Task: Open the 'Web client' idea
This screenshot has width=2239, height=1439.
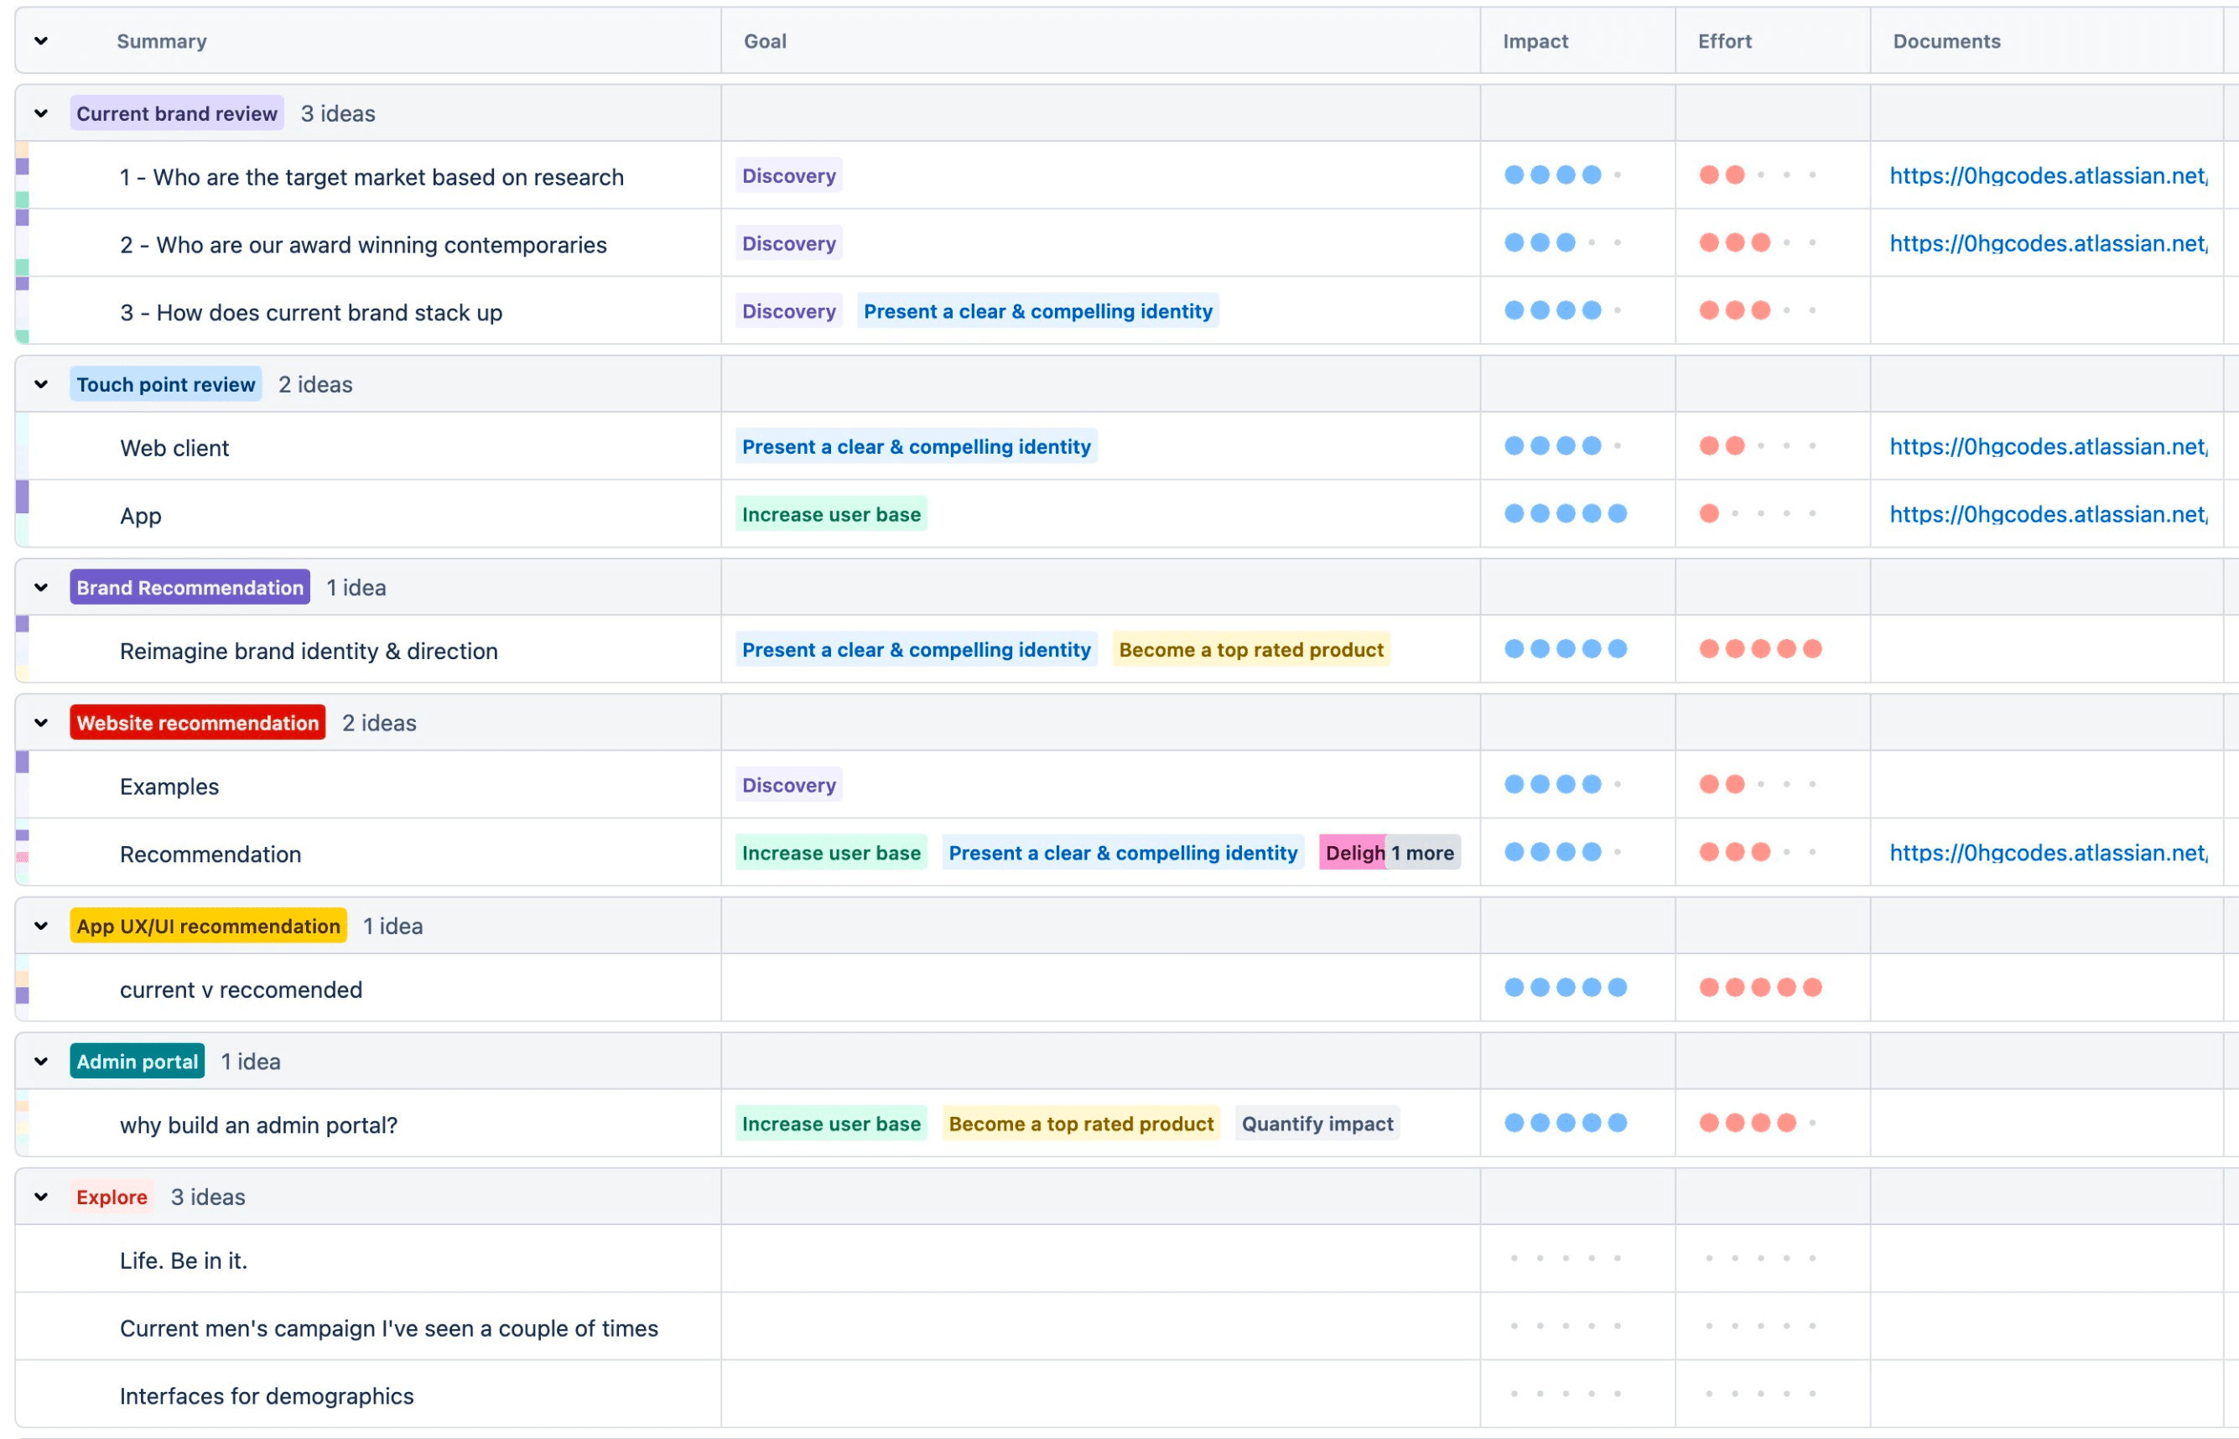Action: (174, 448)
